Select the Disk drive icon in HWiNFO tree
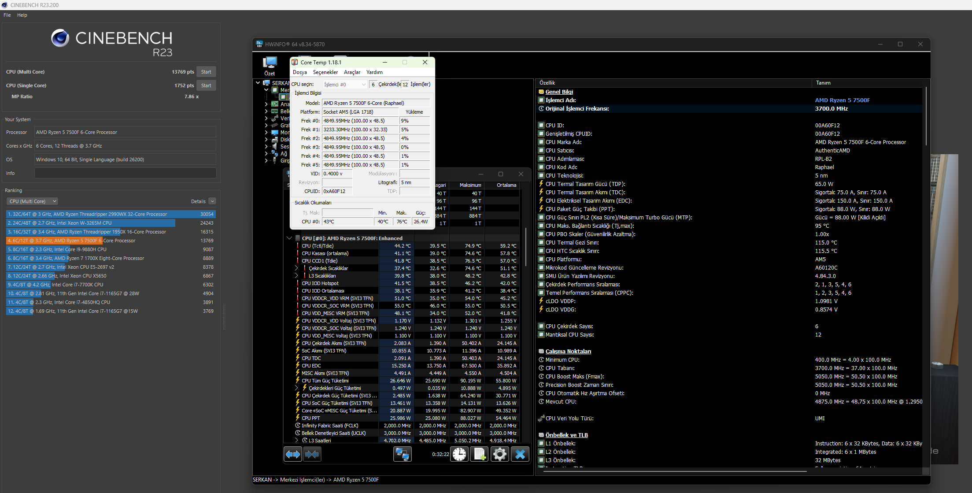 tap(274, 139)
